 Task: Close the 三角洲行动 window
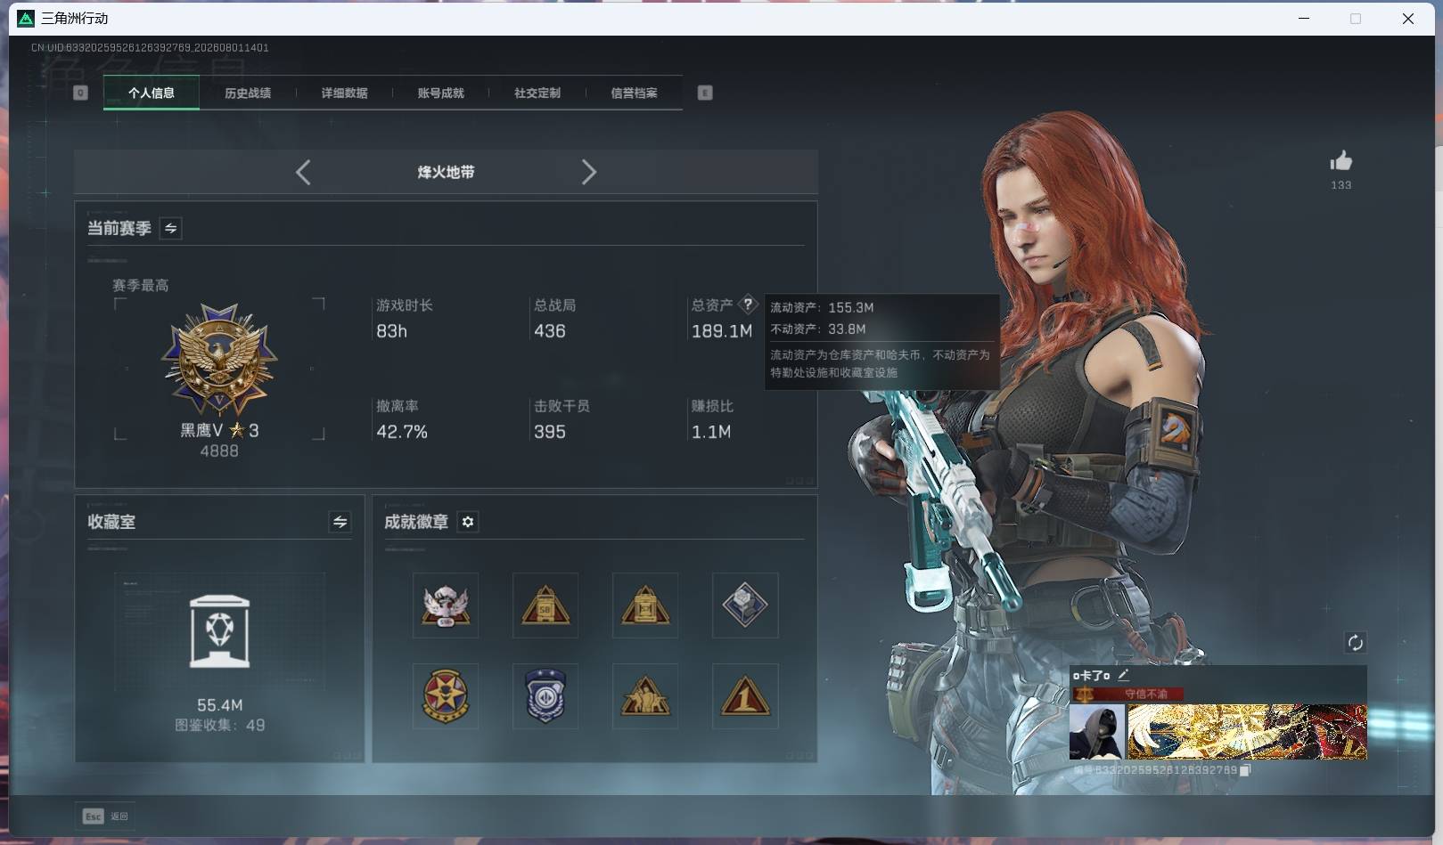click(1408, 18)
